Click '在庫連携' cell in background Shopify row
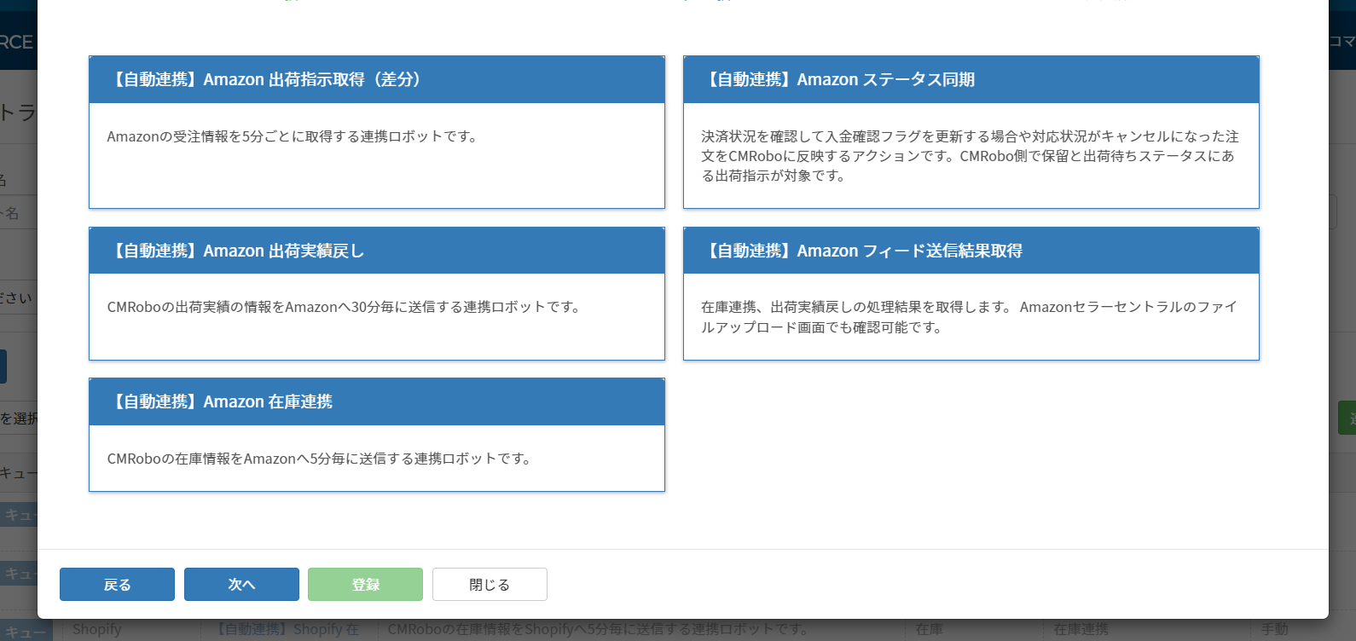This screenshot has height=641, width=1356. click(x=1081, y=629)
